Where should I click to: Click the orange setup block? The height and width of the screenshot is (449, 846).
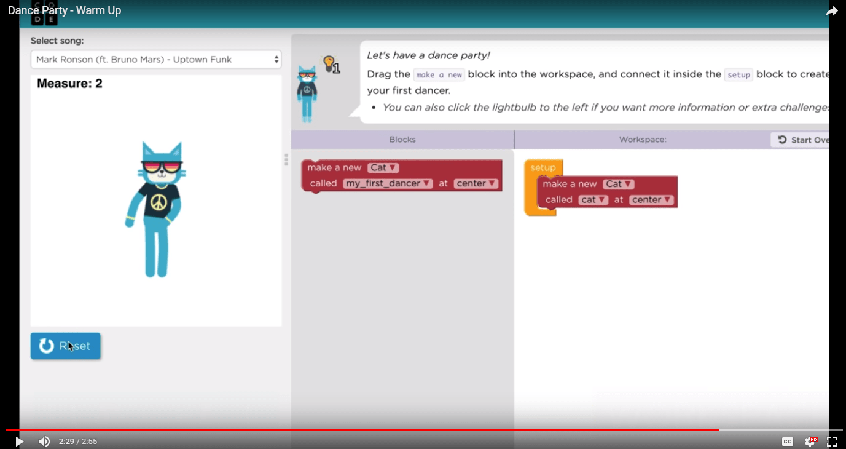[543, 167]
